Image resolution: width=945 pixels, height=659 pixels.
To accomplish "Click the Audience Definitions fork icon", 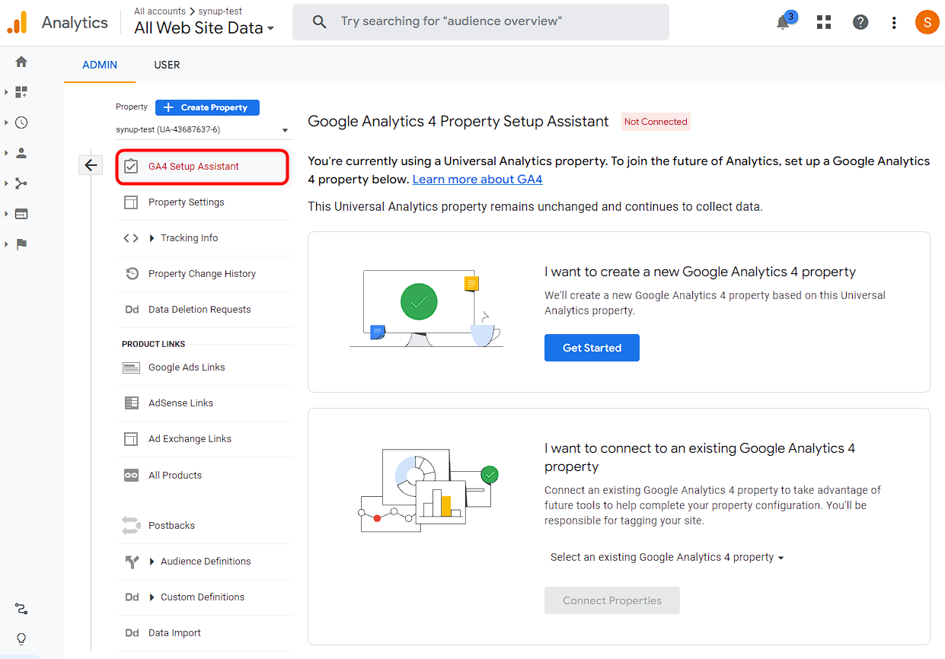I will (132, 562).
